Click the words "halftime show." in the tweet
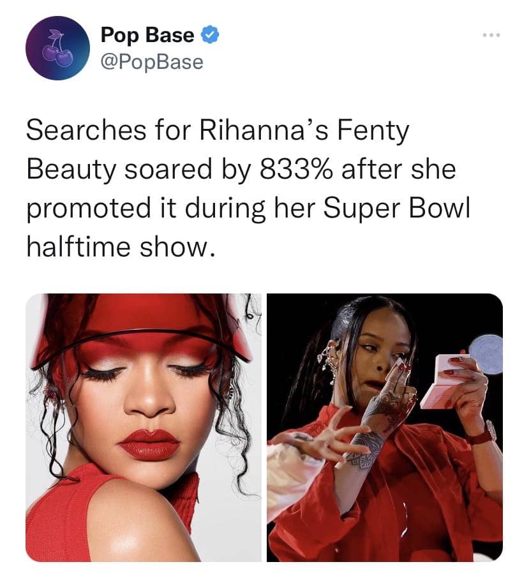 point(121,248)
